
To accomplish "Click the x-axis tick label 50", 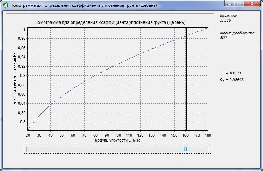I will 62,135.
